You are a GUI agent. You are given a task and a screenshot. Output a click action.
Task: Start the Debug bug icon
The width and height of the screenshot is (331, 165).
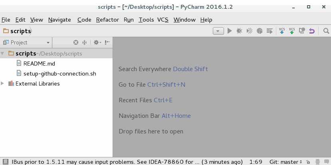point(239,31)
